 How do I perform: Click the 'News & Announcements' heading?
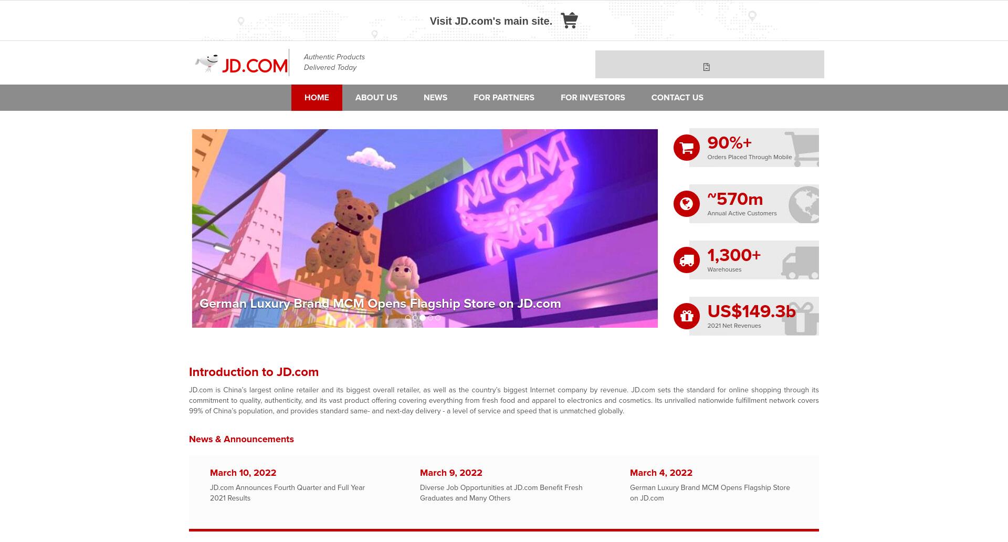pyautogui.click(x=241, y=439)
